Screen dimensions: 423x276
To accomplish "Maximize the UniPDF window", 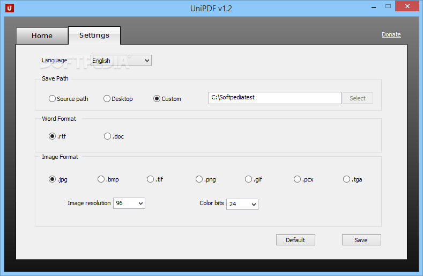I will (x=388, y=6).
